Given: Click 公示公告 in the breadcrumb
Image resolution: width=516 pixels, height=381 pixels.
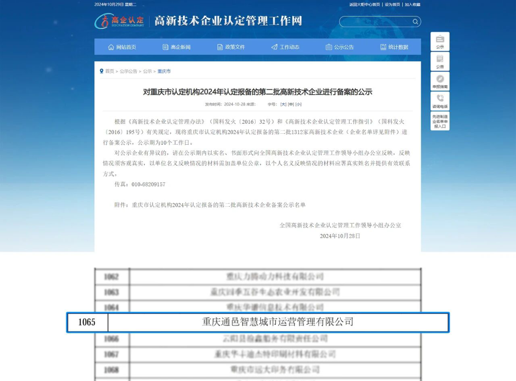Looking at the screenshot, I should coord(128,71).
